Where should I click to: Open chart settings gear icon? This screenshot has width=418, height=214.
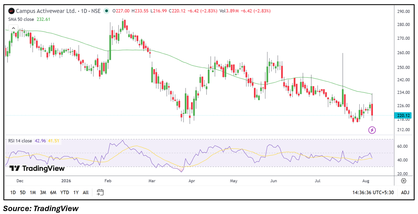(x=404, y=181)
